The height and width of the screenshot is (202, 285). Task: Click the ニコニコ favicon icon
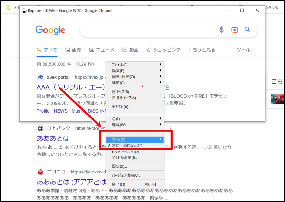(40, 172)
